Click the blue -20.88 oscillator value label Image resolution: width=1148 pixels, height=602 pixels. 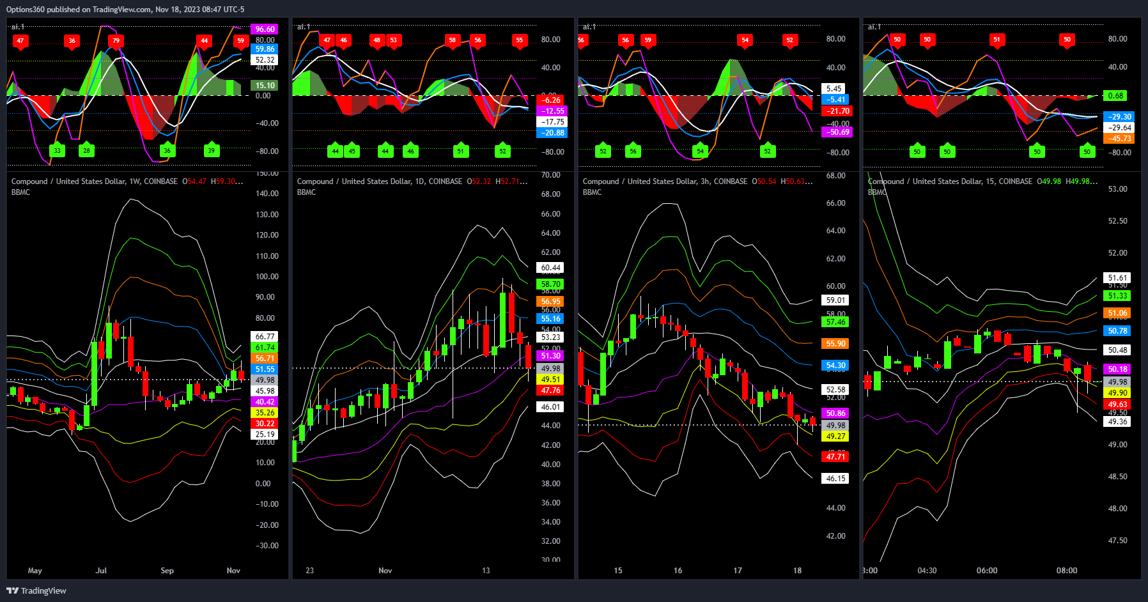[x=551, y=133]
